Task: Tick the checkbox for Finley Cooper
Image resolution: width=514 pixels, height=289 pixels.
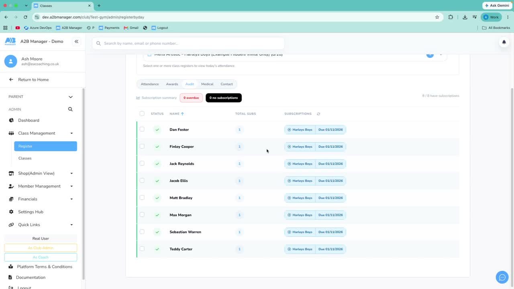Action: [142, 146]
